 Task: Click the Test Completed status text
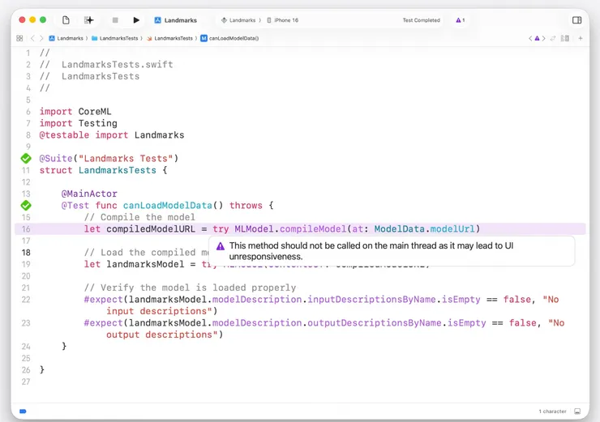tap(421, 20)
